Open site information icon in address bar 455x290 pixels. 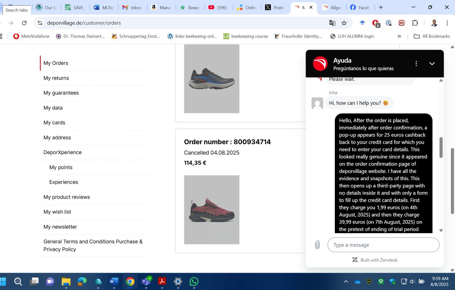pyautogui.click(x=39, y=23)
